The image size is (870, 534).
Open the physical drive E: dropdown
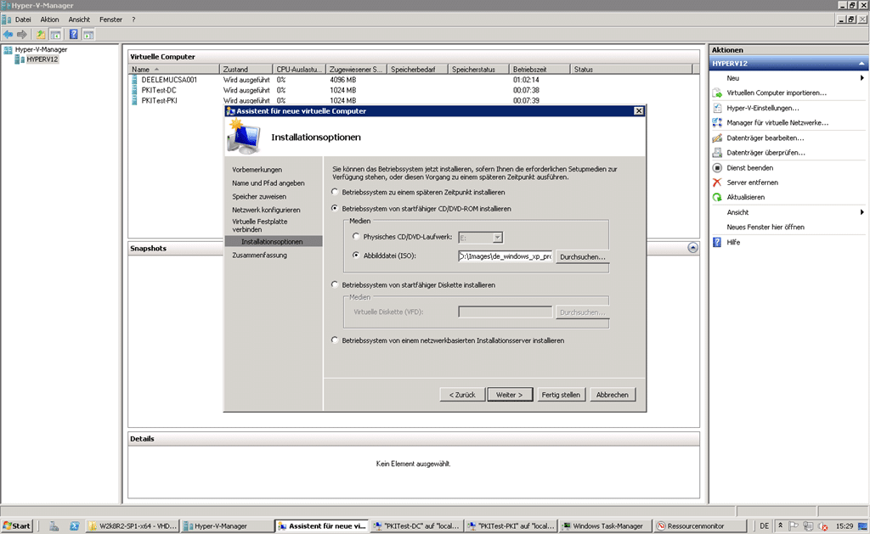(x=498, y=238)
